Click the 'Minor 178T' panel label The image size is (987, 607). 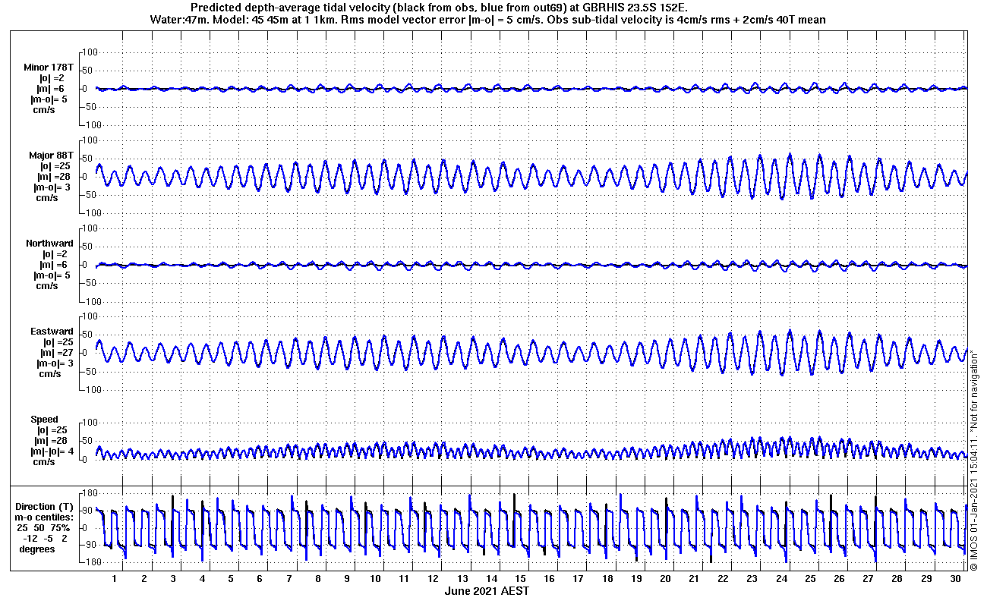(49, 68)
